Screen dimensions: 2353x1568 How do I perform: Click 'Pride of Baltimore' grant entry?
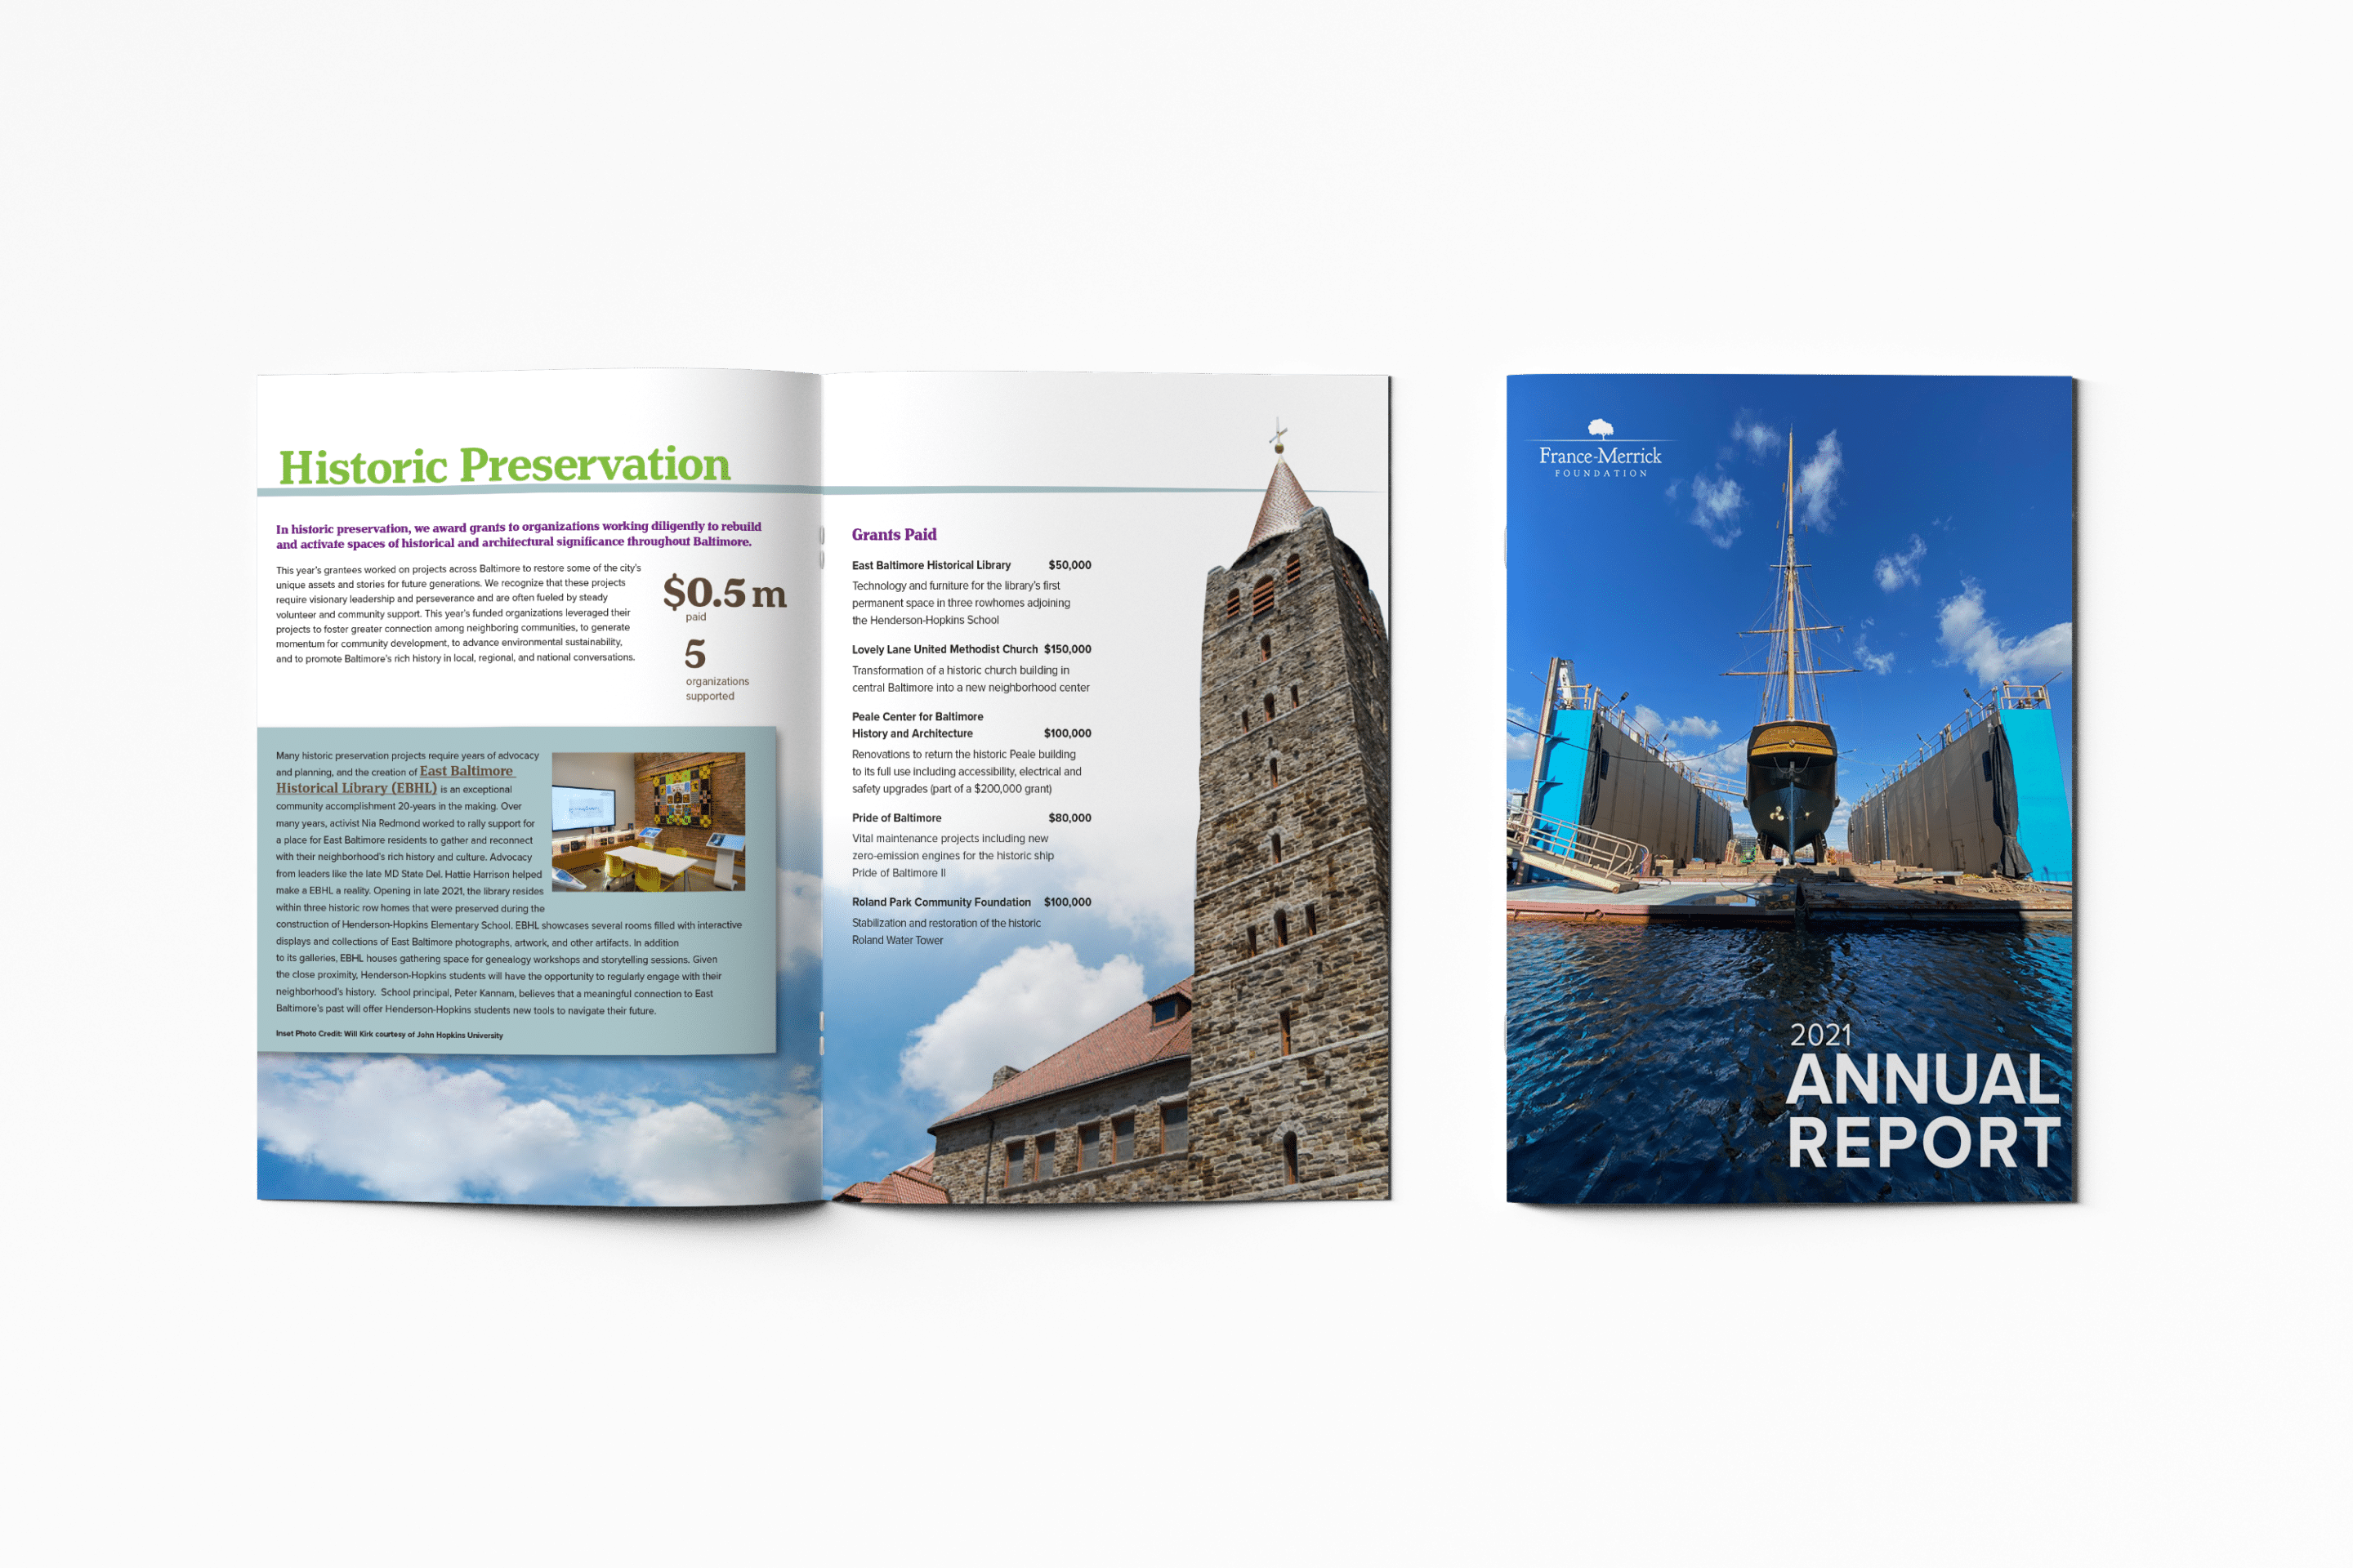(x=896, y=818)
